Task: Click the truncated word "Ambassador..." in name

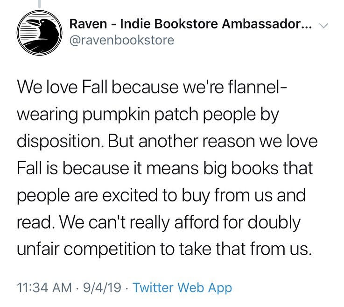Action: point(267,24)
